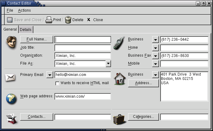Click the Full Name... button
This screenshot has width=213, height=131.
(36, 39)
